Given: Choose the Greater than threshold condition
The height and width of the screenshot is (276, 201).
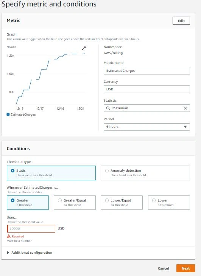Looking at the screenshot, I should 28,203.
